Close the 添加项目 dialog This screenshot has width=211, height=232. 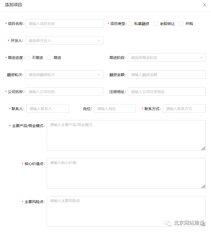click(x=204, y=5)
